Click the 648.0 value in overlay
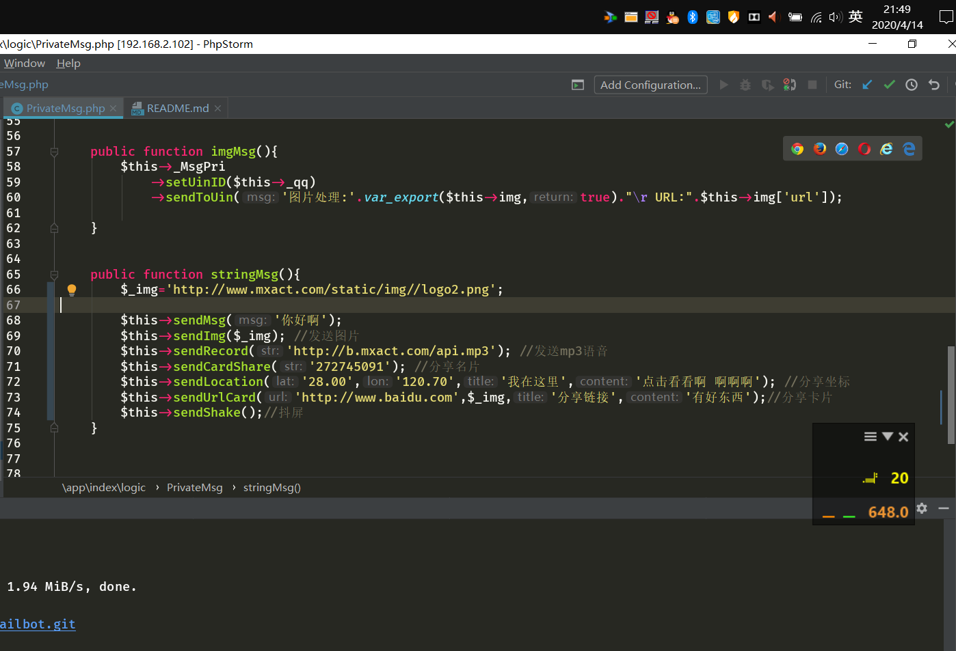Image resolution: width=956 pixels, height=651 pixels. (888, 512)
